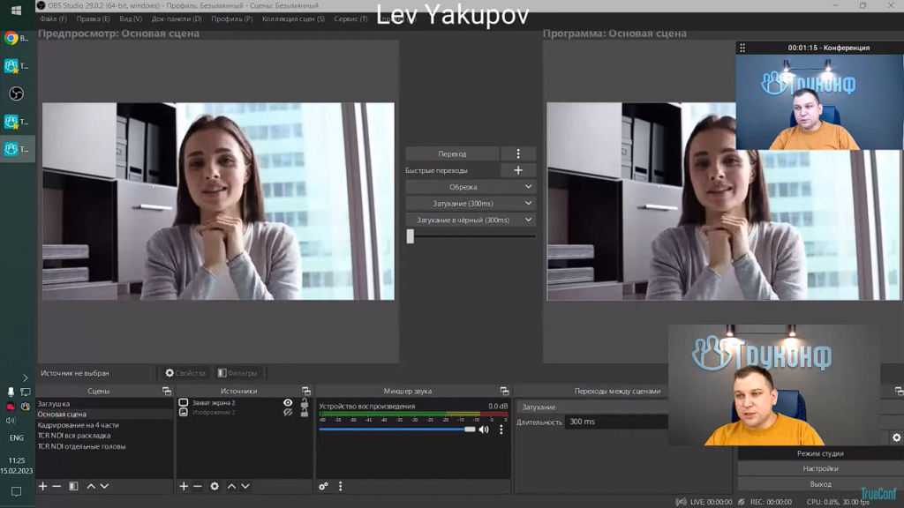Open the Профиль (P) menu
Screen dimensions: 904x508
pos(232,19)
